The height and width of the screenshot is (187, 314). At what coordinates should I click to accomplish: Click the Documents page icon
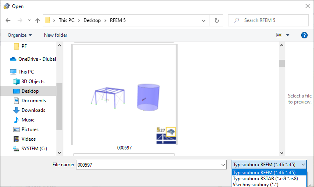(x=16, y=101)
